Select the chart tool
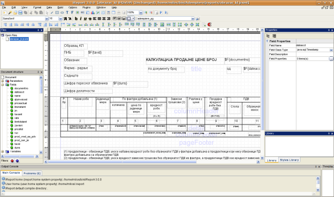Image resolution: width=334 pixels, height=197 pixels. 93,13
